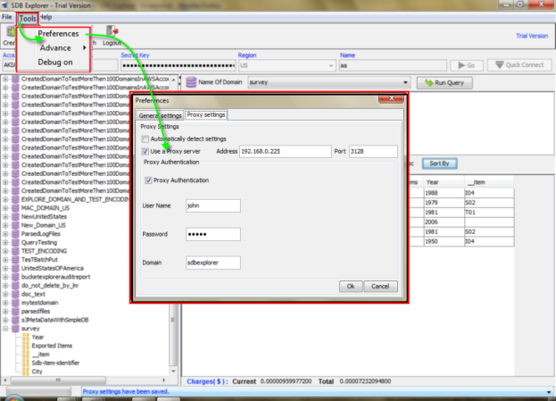Click the Year attribute icon
The image size is (556, 401).
[x=26, y=337]
